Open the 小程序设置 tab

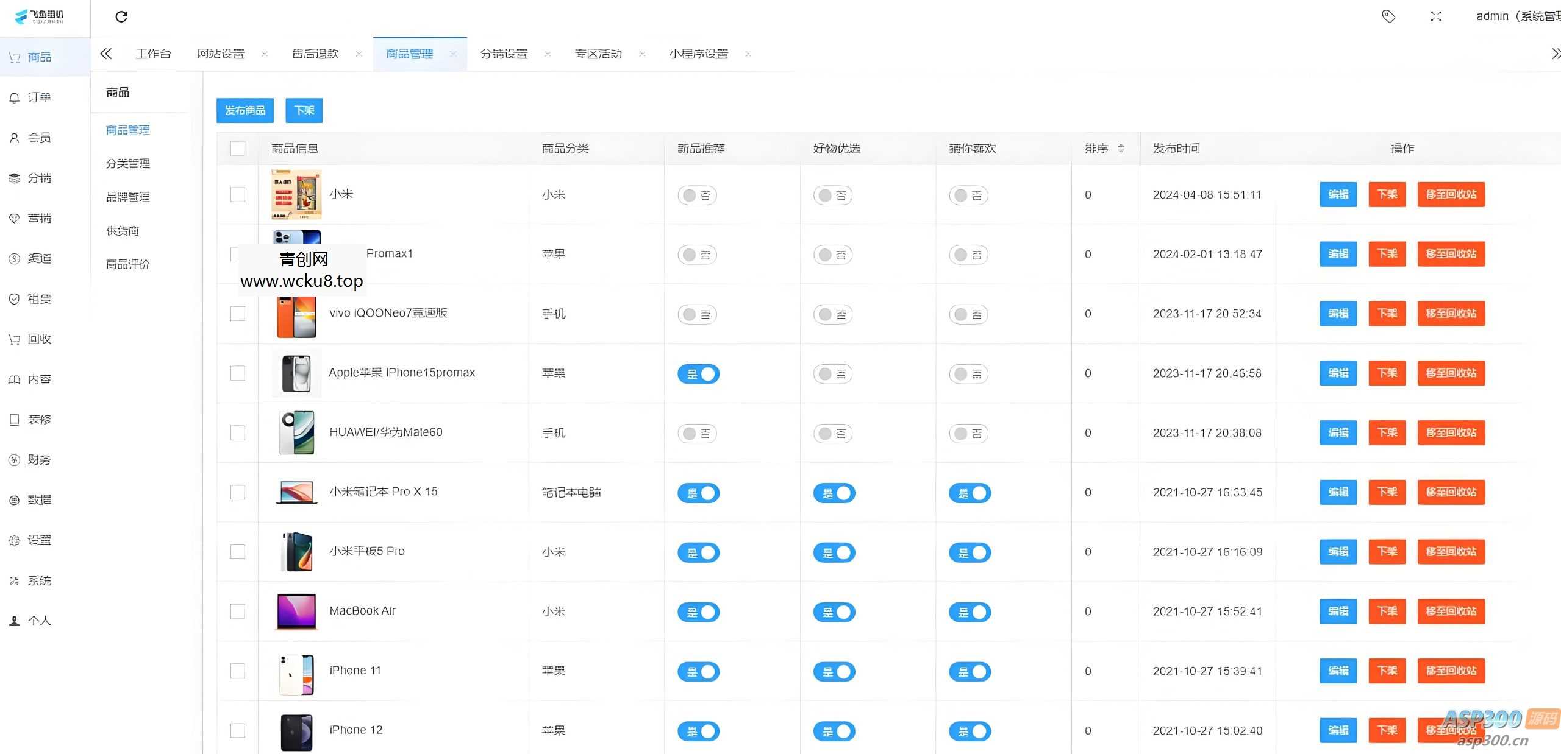click(699, 54)
